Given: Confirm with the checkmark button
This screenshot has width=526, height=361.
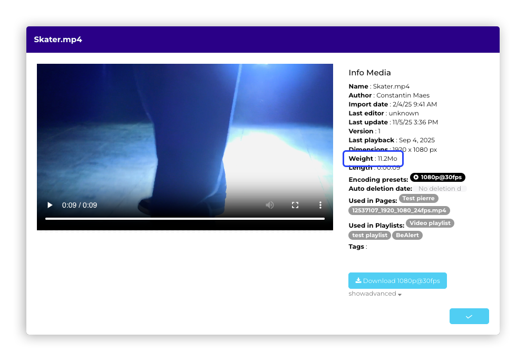Looking at the screenshot, I should (x=469, y=316).
